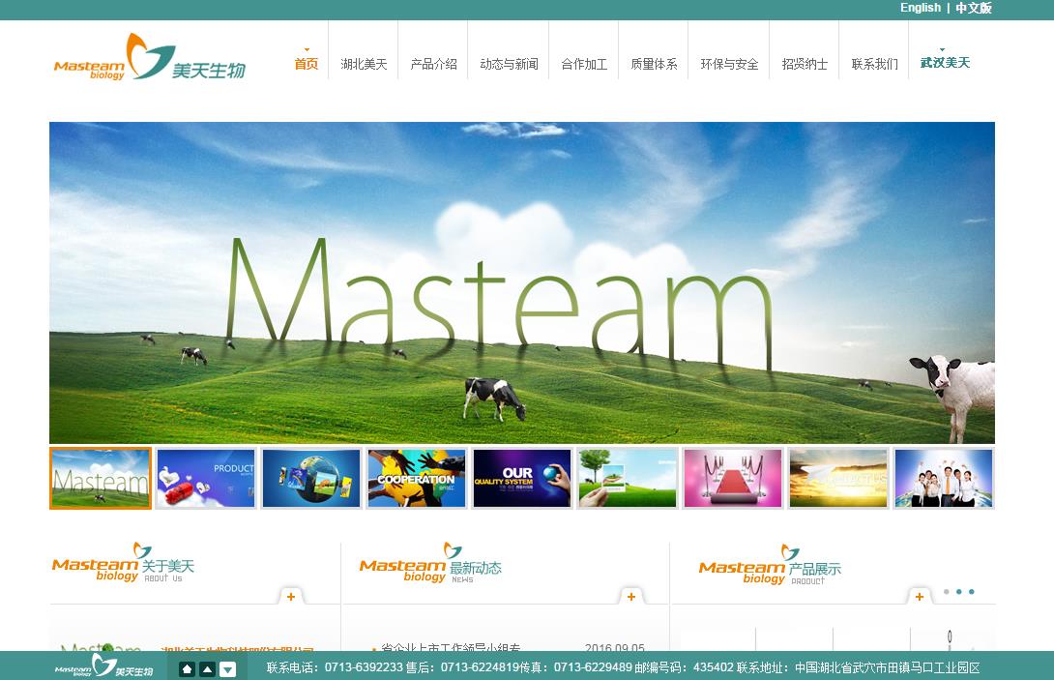Expand 最新动态 section with plus icon
The width and height of the screenshot is (1054, 680).
631,597
